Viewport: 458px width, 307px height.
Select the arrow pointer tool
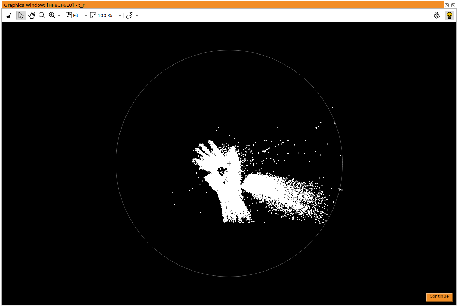[21, 15]
